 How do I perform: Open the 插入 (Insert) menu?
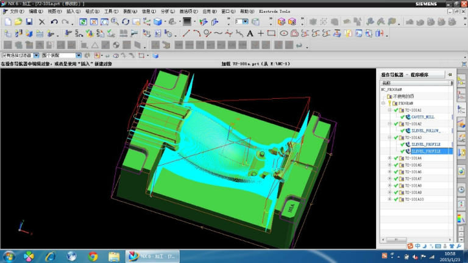coord(73,12)
